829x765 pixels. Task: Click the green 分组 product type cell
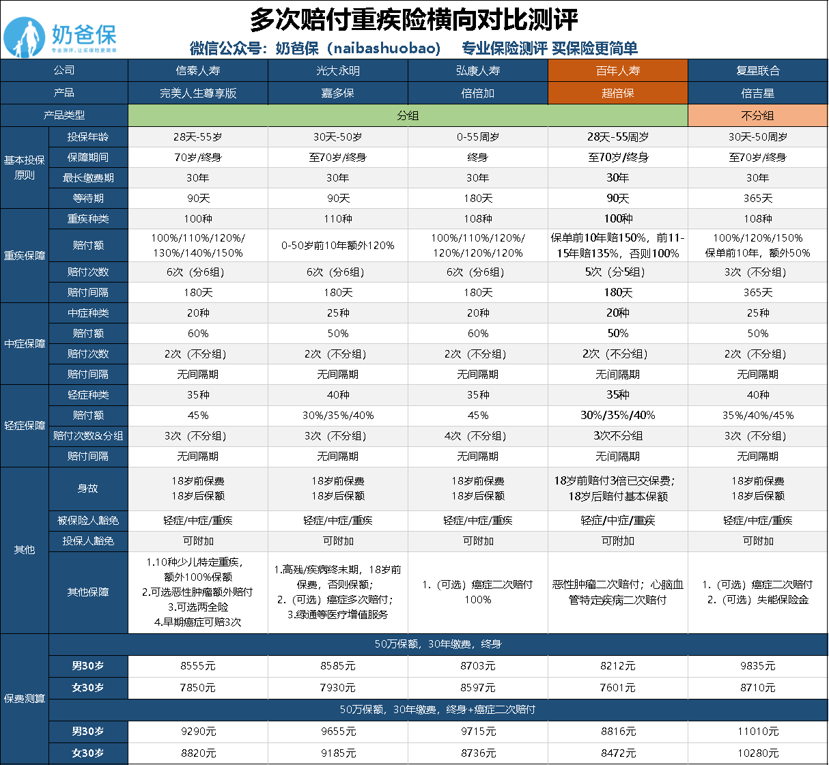click(408, 116)
